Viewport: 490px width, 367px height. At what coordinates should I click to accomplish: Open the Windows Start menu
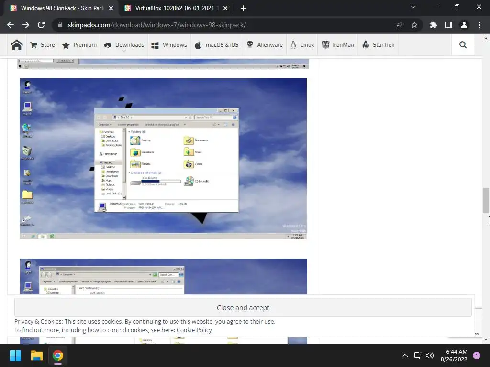pos(15,356)
